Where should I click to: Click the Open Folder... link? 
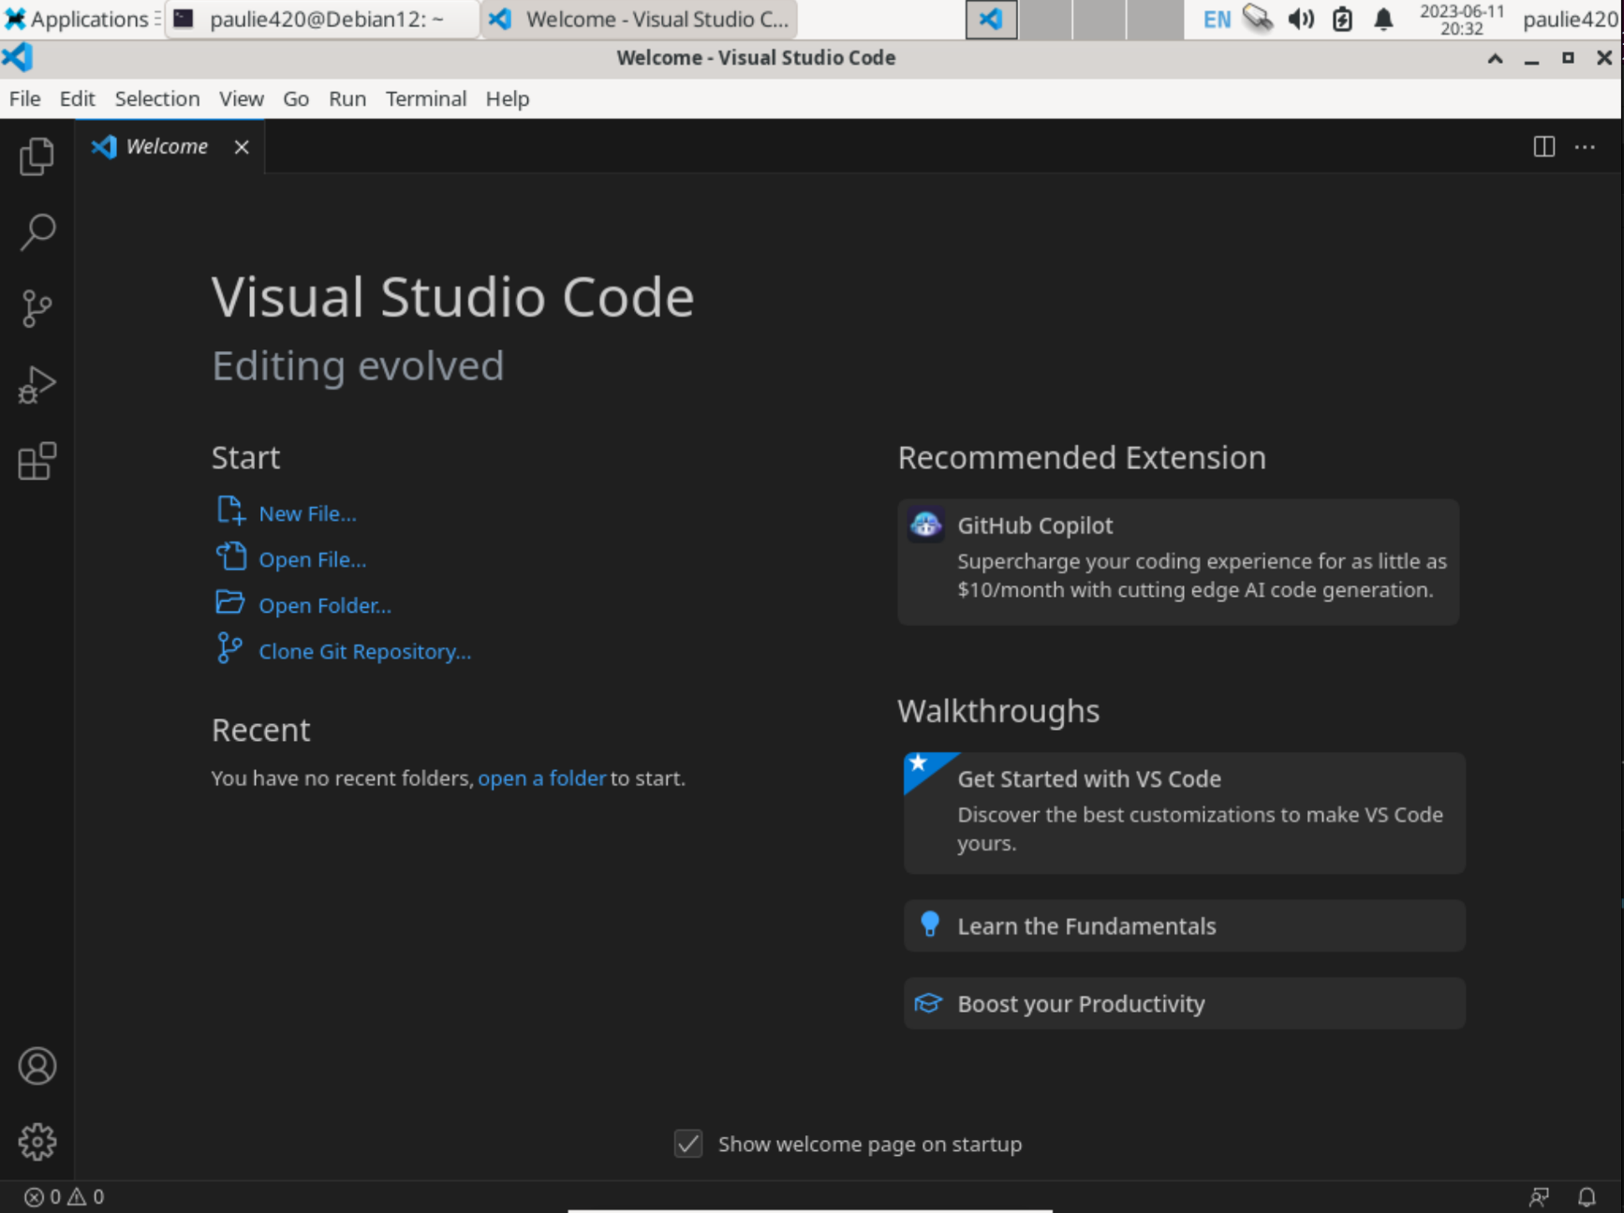[x=325, y=605]
